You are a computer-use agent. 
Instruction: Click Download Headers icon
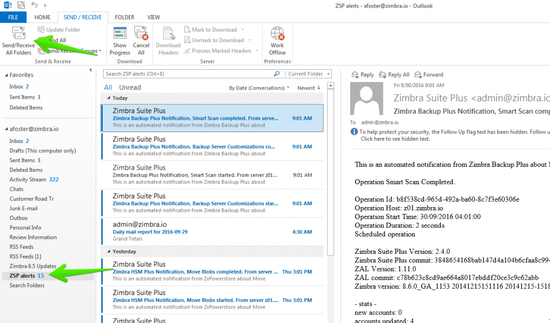[168, 33]
